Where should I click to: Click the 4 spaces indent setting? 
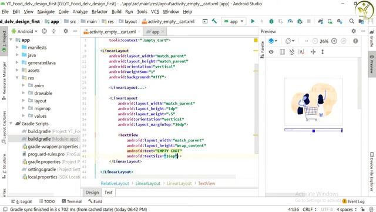[x=346, y=210]
